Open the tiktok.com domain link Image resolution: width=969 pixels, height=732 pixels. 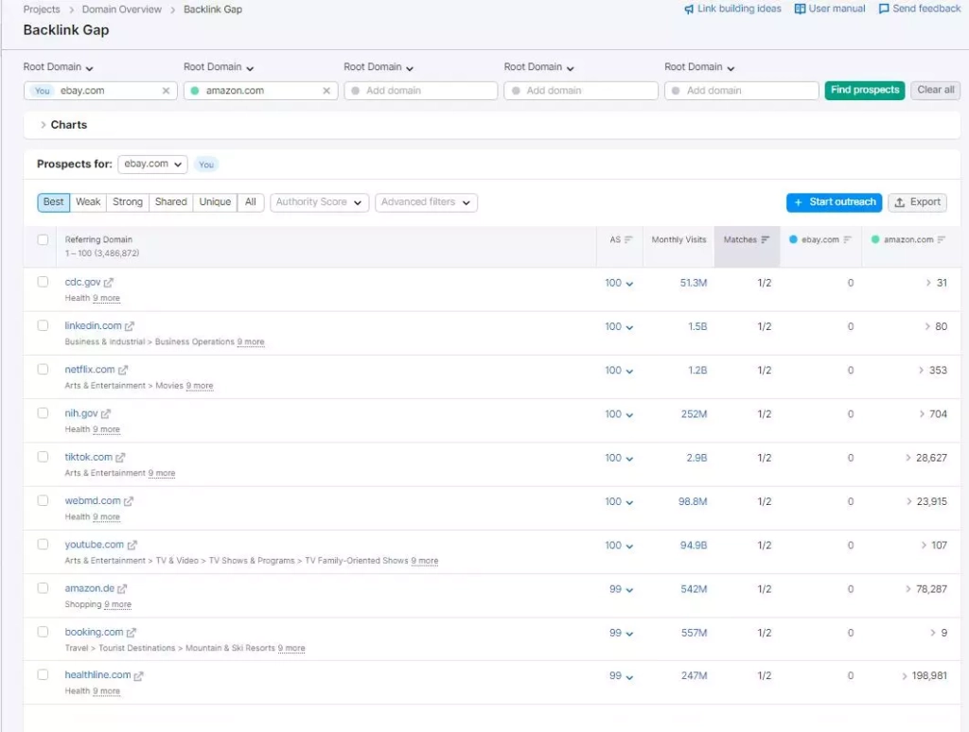pos(88,457)
